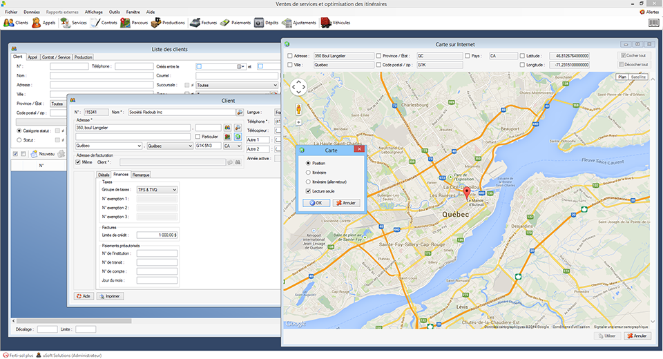Click the map zoom-in plus button
663x359 pixels.
(298, 122)
